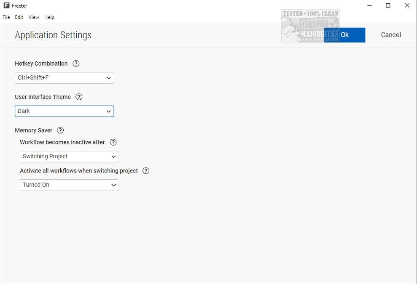Open the Help menu
417x284 pixels.
[x=49, y=17]
